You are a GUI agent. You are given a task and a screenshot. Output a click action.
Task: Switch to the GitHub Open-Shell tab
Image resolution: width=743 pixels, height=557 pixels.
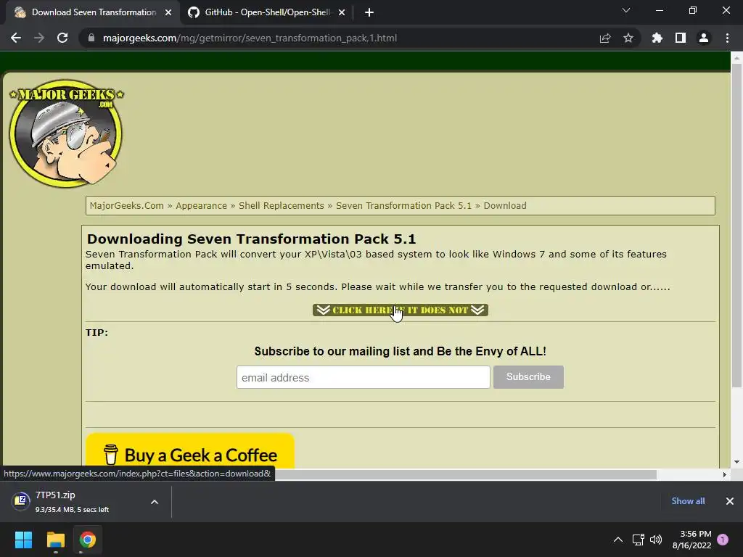pos(267,12)
